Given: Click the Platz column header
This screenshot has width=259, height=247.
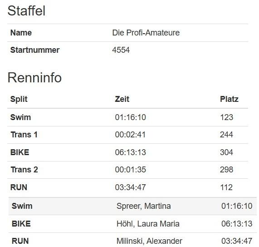Looking at the screenshot, I should pos(229,99).
